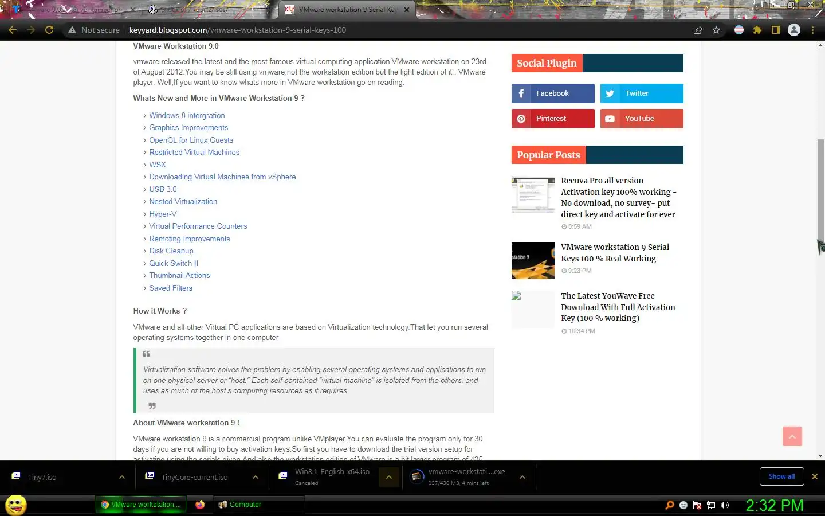
Task: Switch to the Computer taskbar window
Action: tap(259, 505)
